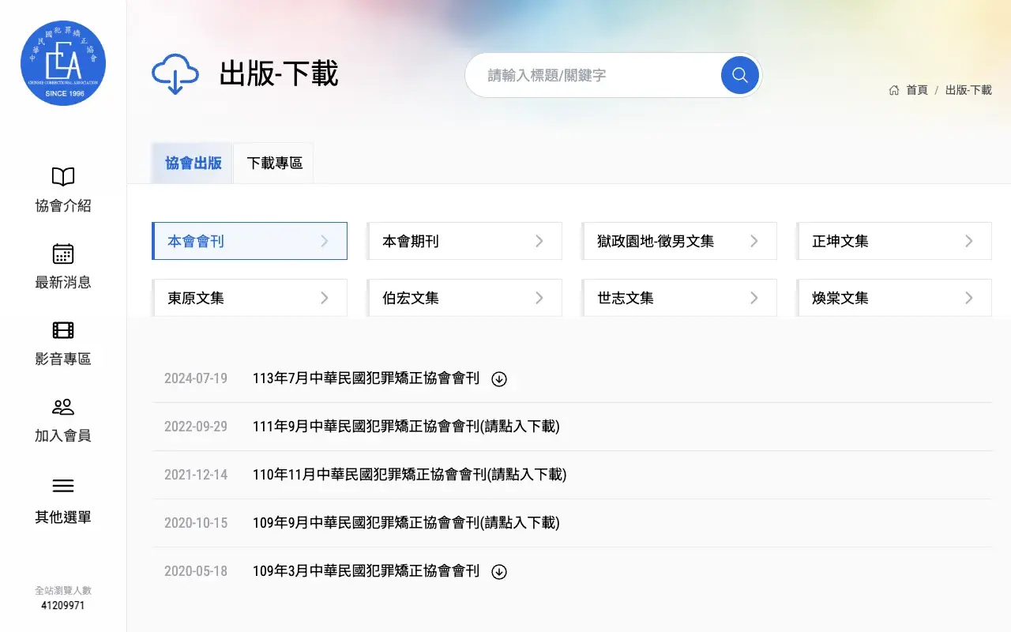Open 113年7月中華民國犯罪矯正協會會刊 title
Image resolution: width=1011 pixels, height=632 pixels.
coord(366,378)
